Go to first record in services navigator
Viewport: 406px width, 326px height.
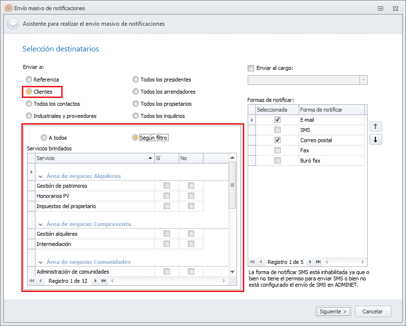pyautogui.click(x=32, y=281)
